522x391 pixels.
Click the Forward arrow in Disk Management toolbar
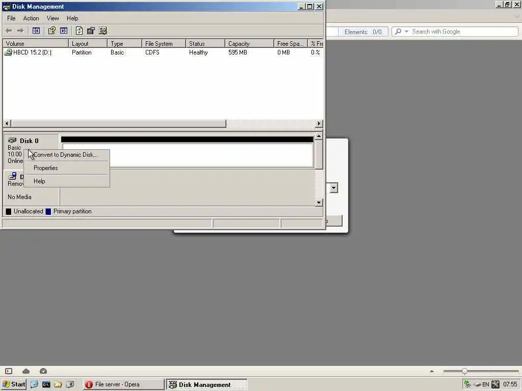(x=20, y=31)
